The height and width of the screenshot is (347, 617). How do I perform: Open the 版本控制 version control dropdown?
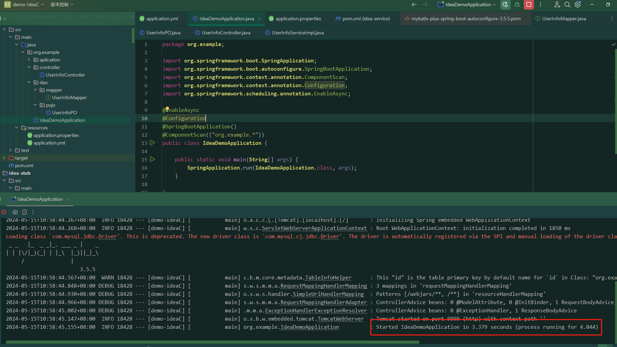(62, 4)
